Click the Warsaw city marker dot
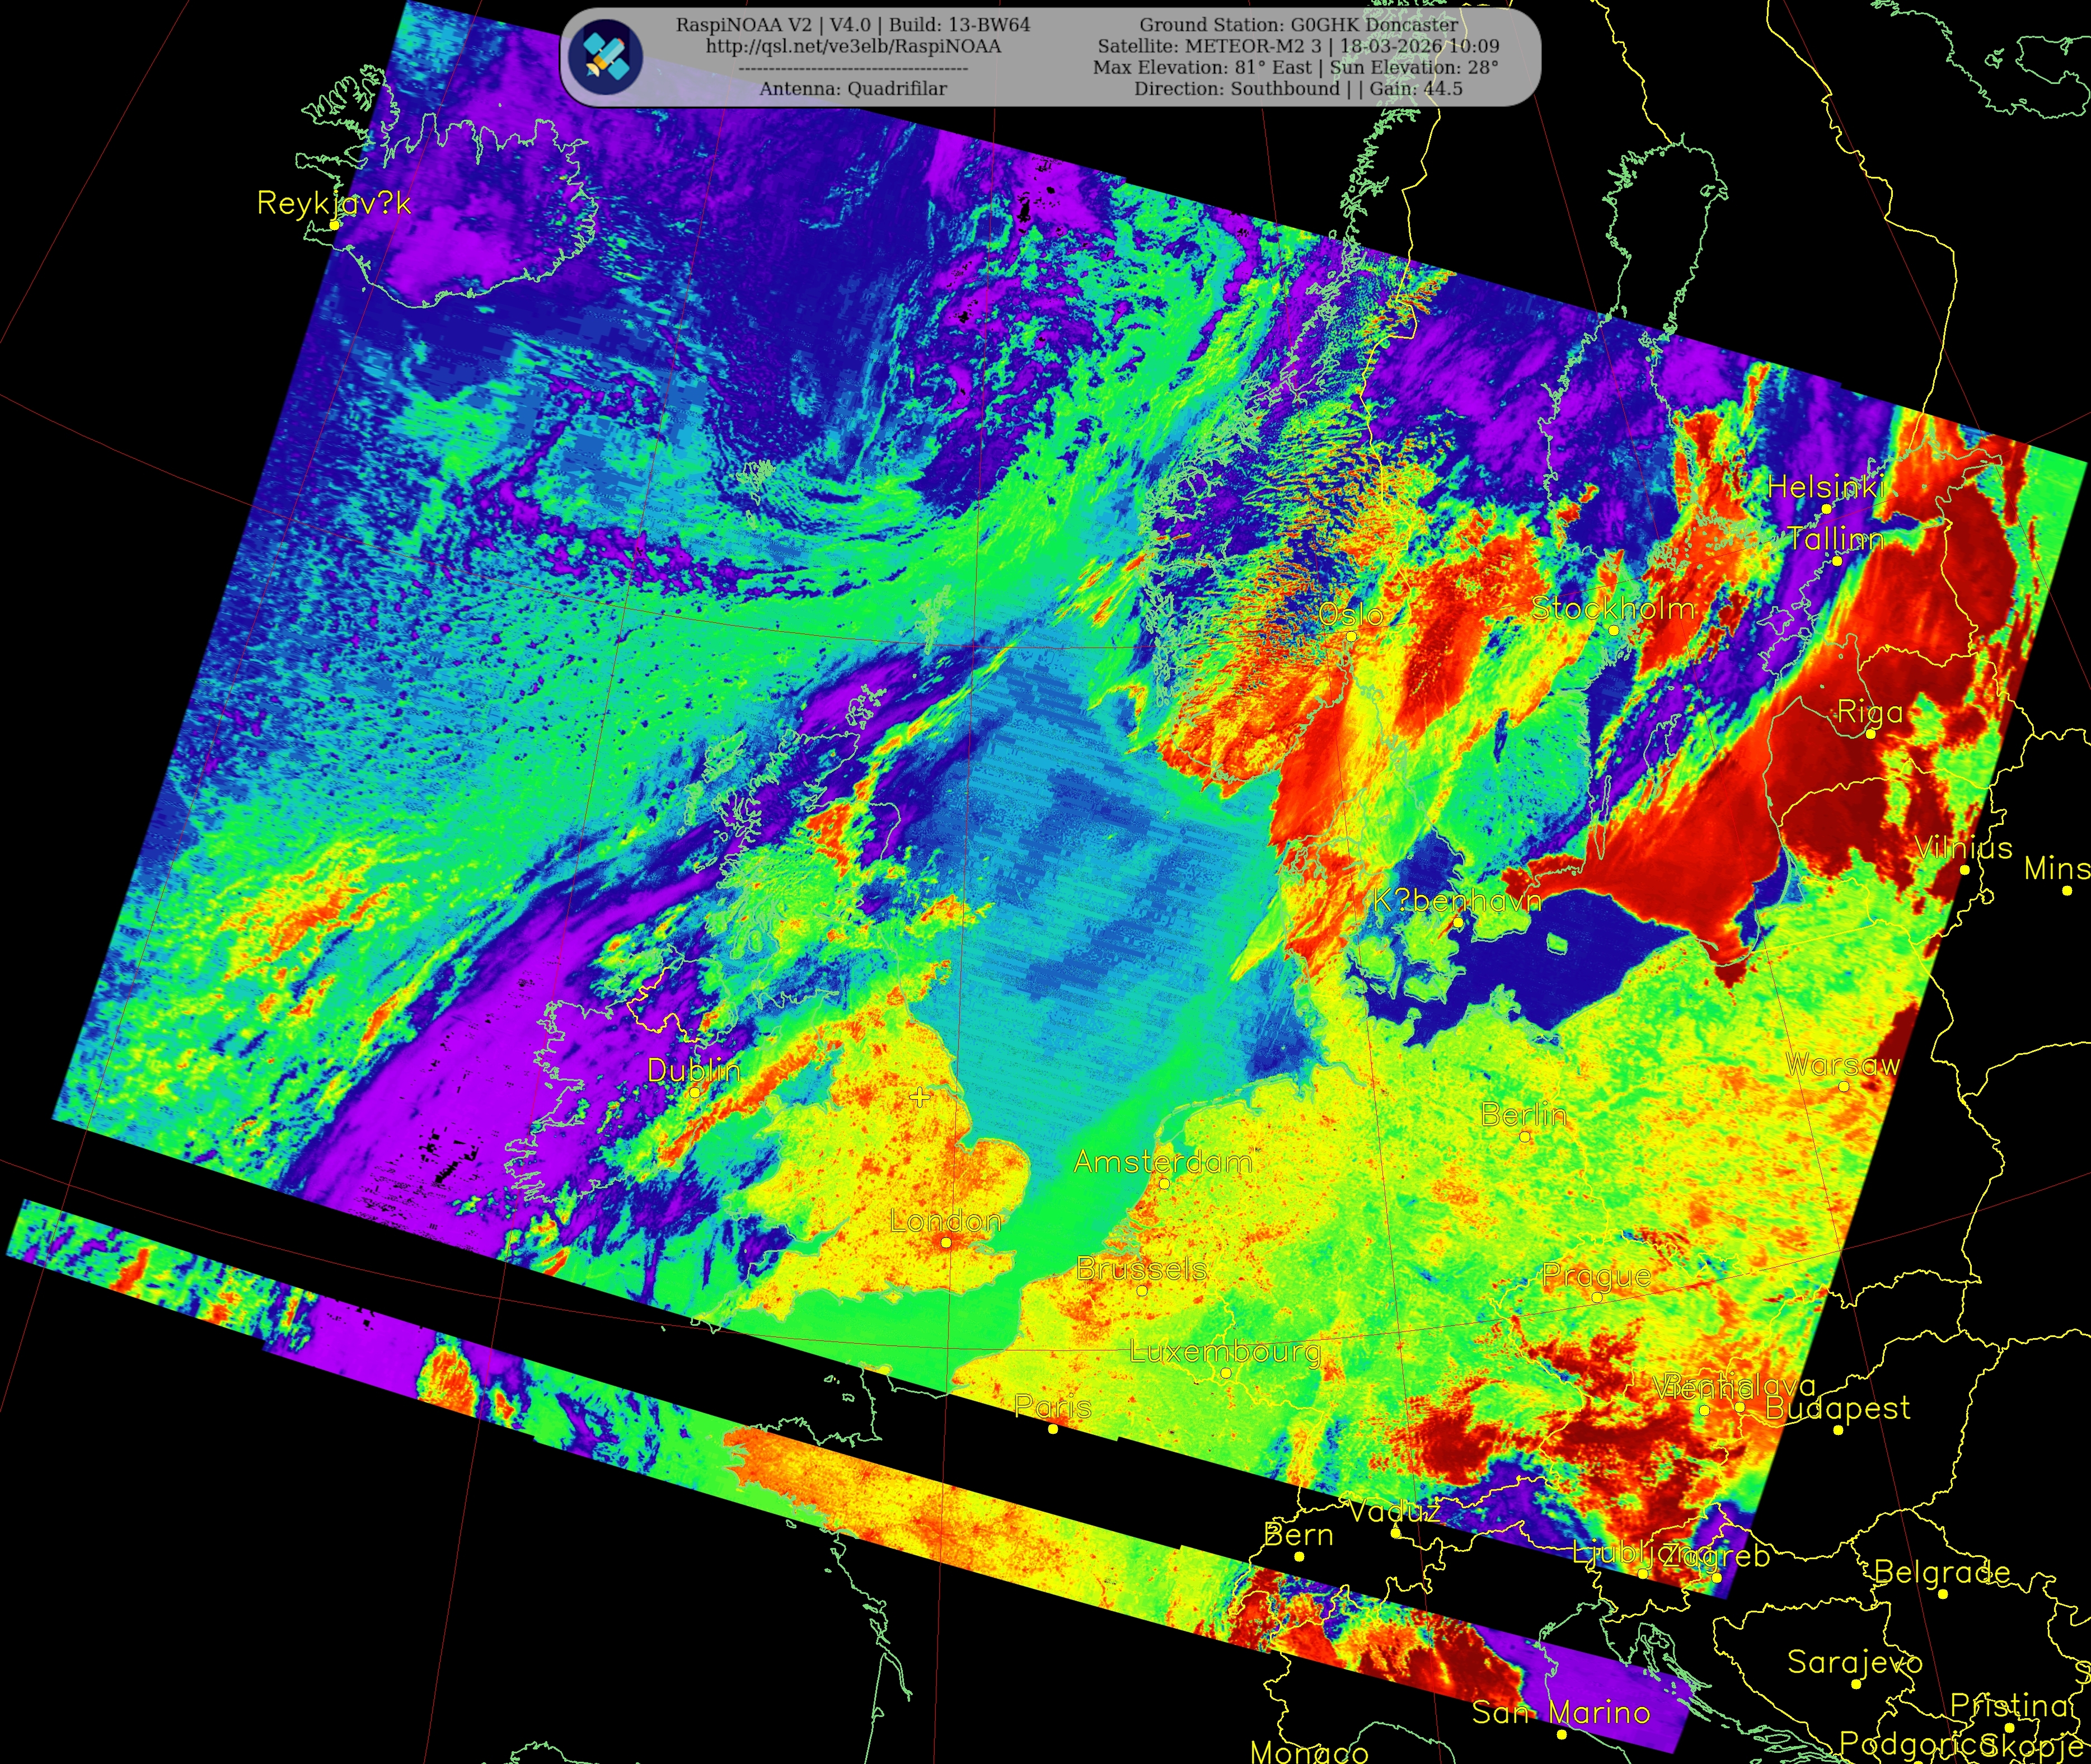2091x1764 pixels. tap(1843, 1086)
